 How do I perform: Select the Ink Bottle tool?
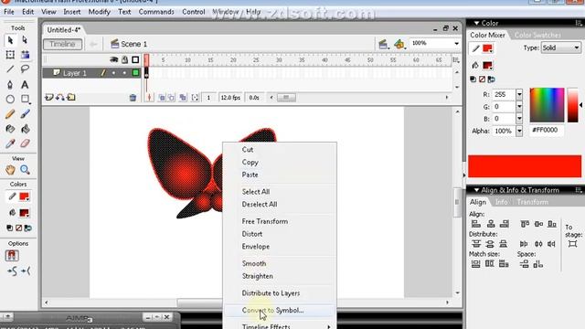(10, 129)
